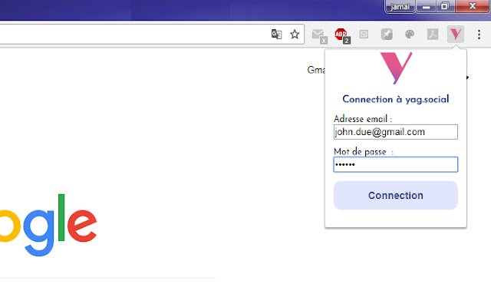Open the Adblock Plus extension icon
This screenshot has height=307, width=491.
click(x=342, y=35)
